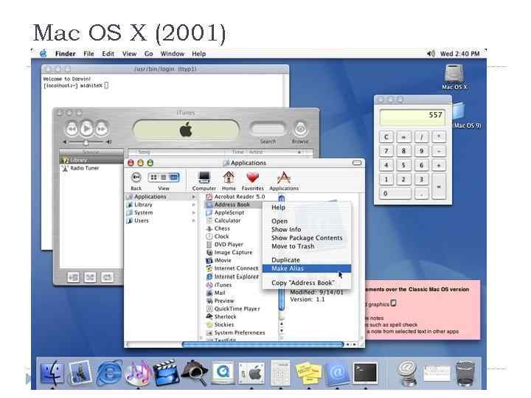Go to Home in Finder toolbar
Image resolution: width=531 pixels, height=398 pixels.
coord(229,181)
